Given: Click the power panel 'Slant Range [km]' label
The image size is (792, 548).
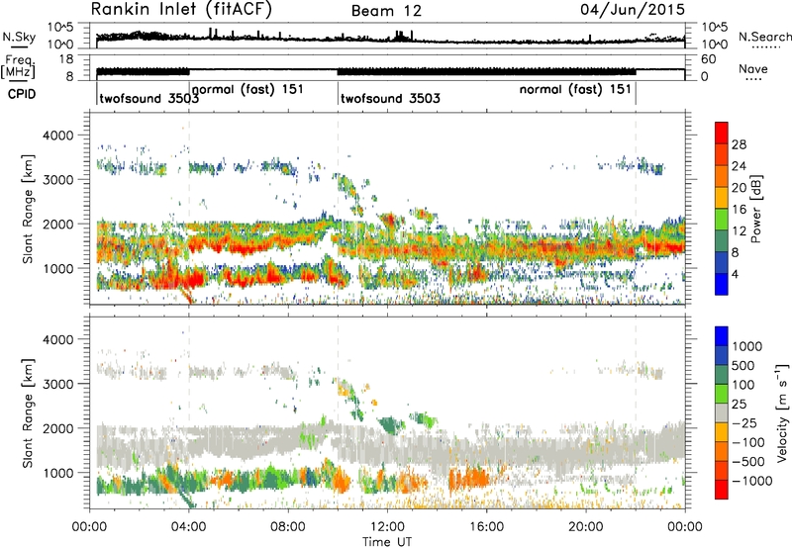Looking at the screenshot, I should (x=28, y=209).
